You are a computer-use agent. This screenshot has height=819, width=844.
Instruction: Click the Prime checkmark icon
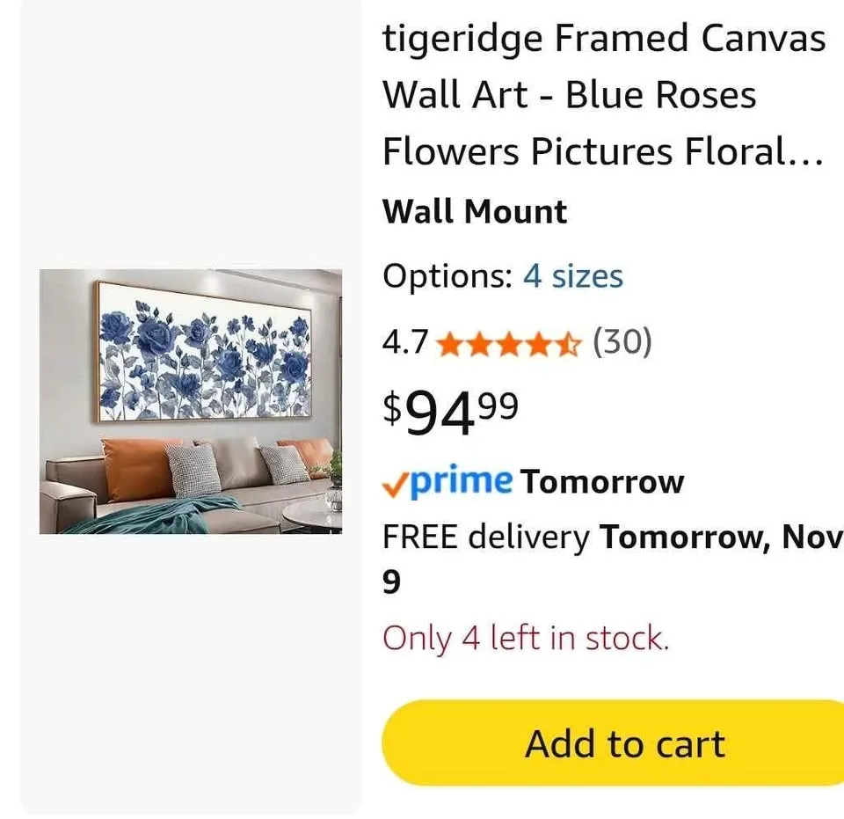pyautogui.click(x=393, y=483)
